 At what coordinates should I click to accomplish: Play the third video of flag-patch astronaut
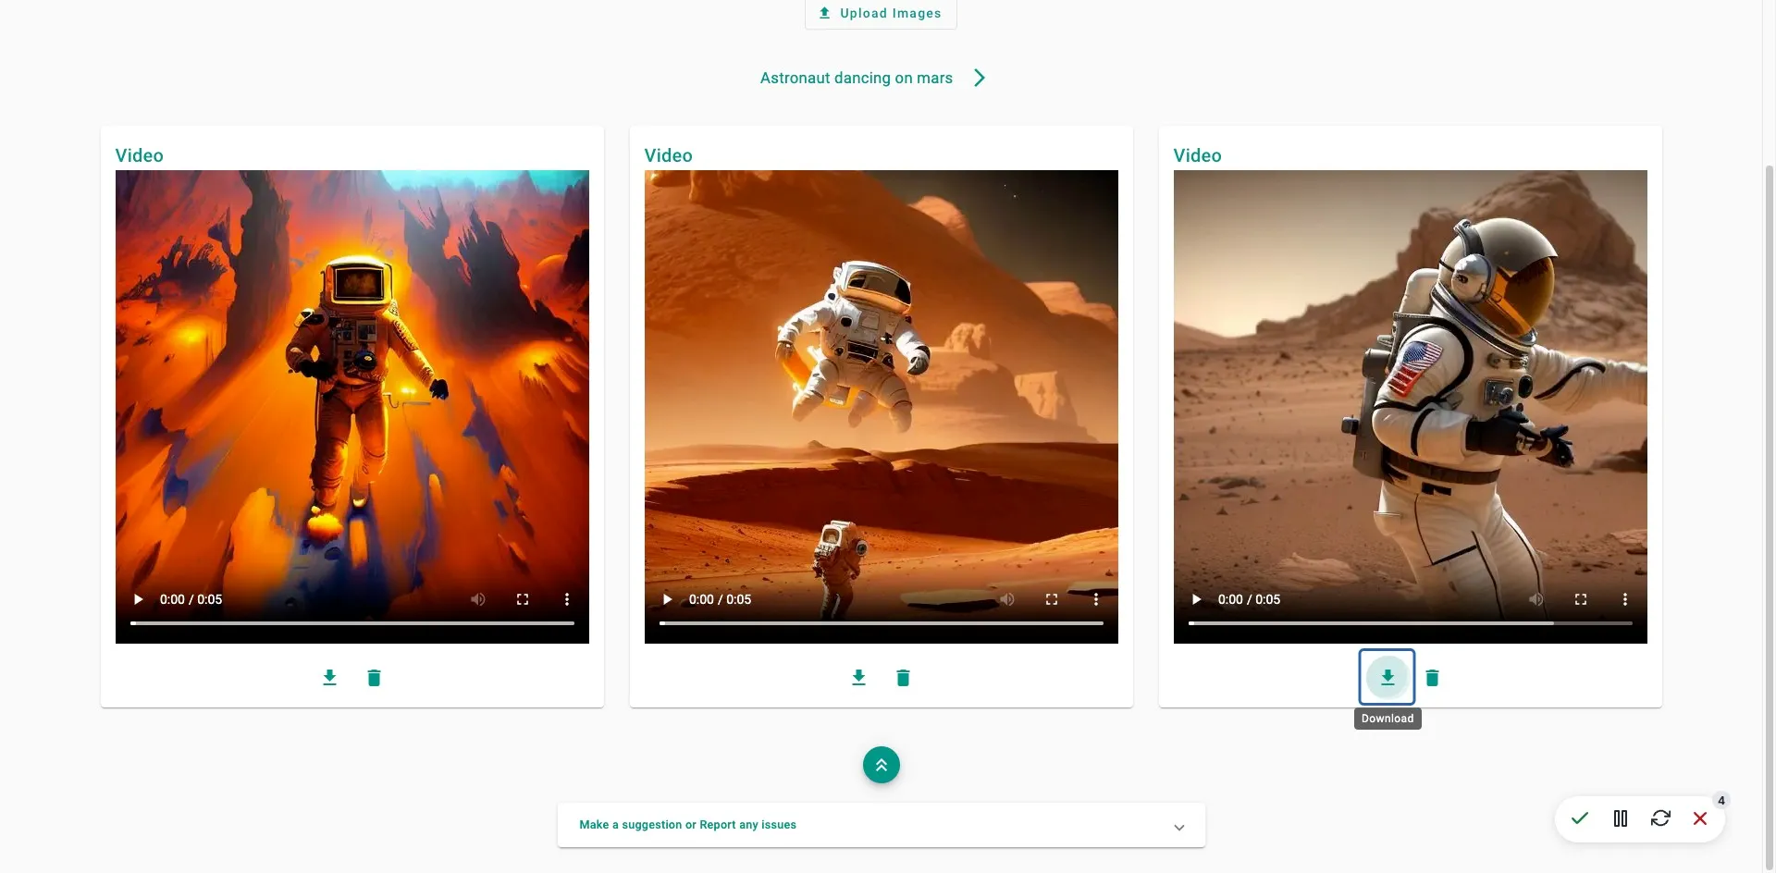[1197, 599]
